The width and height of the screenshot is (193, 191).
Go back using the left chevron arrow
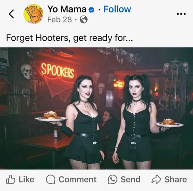click(11, 14)
